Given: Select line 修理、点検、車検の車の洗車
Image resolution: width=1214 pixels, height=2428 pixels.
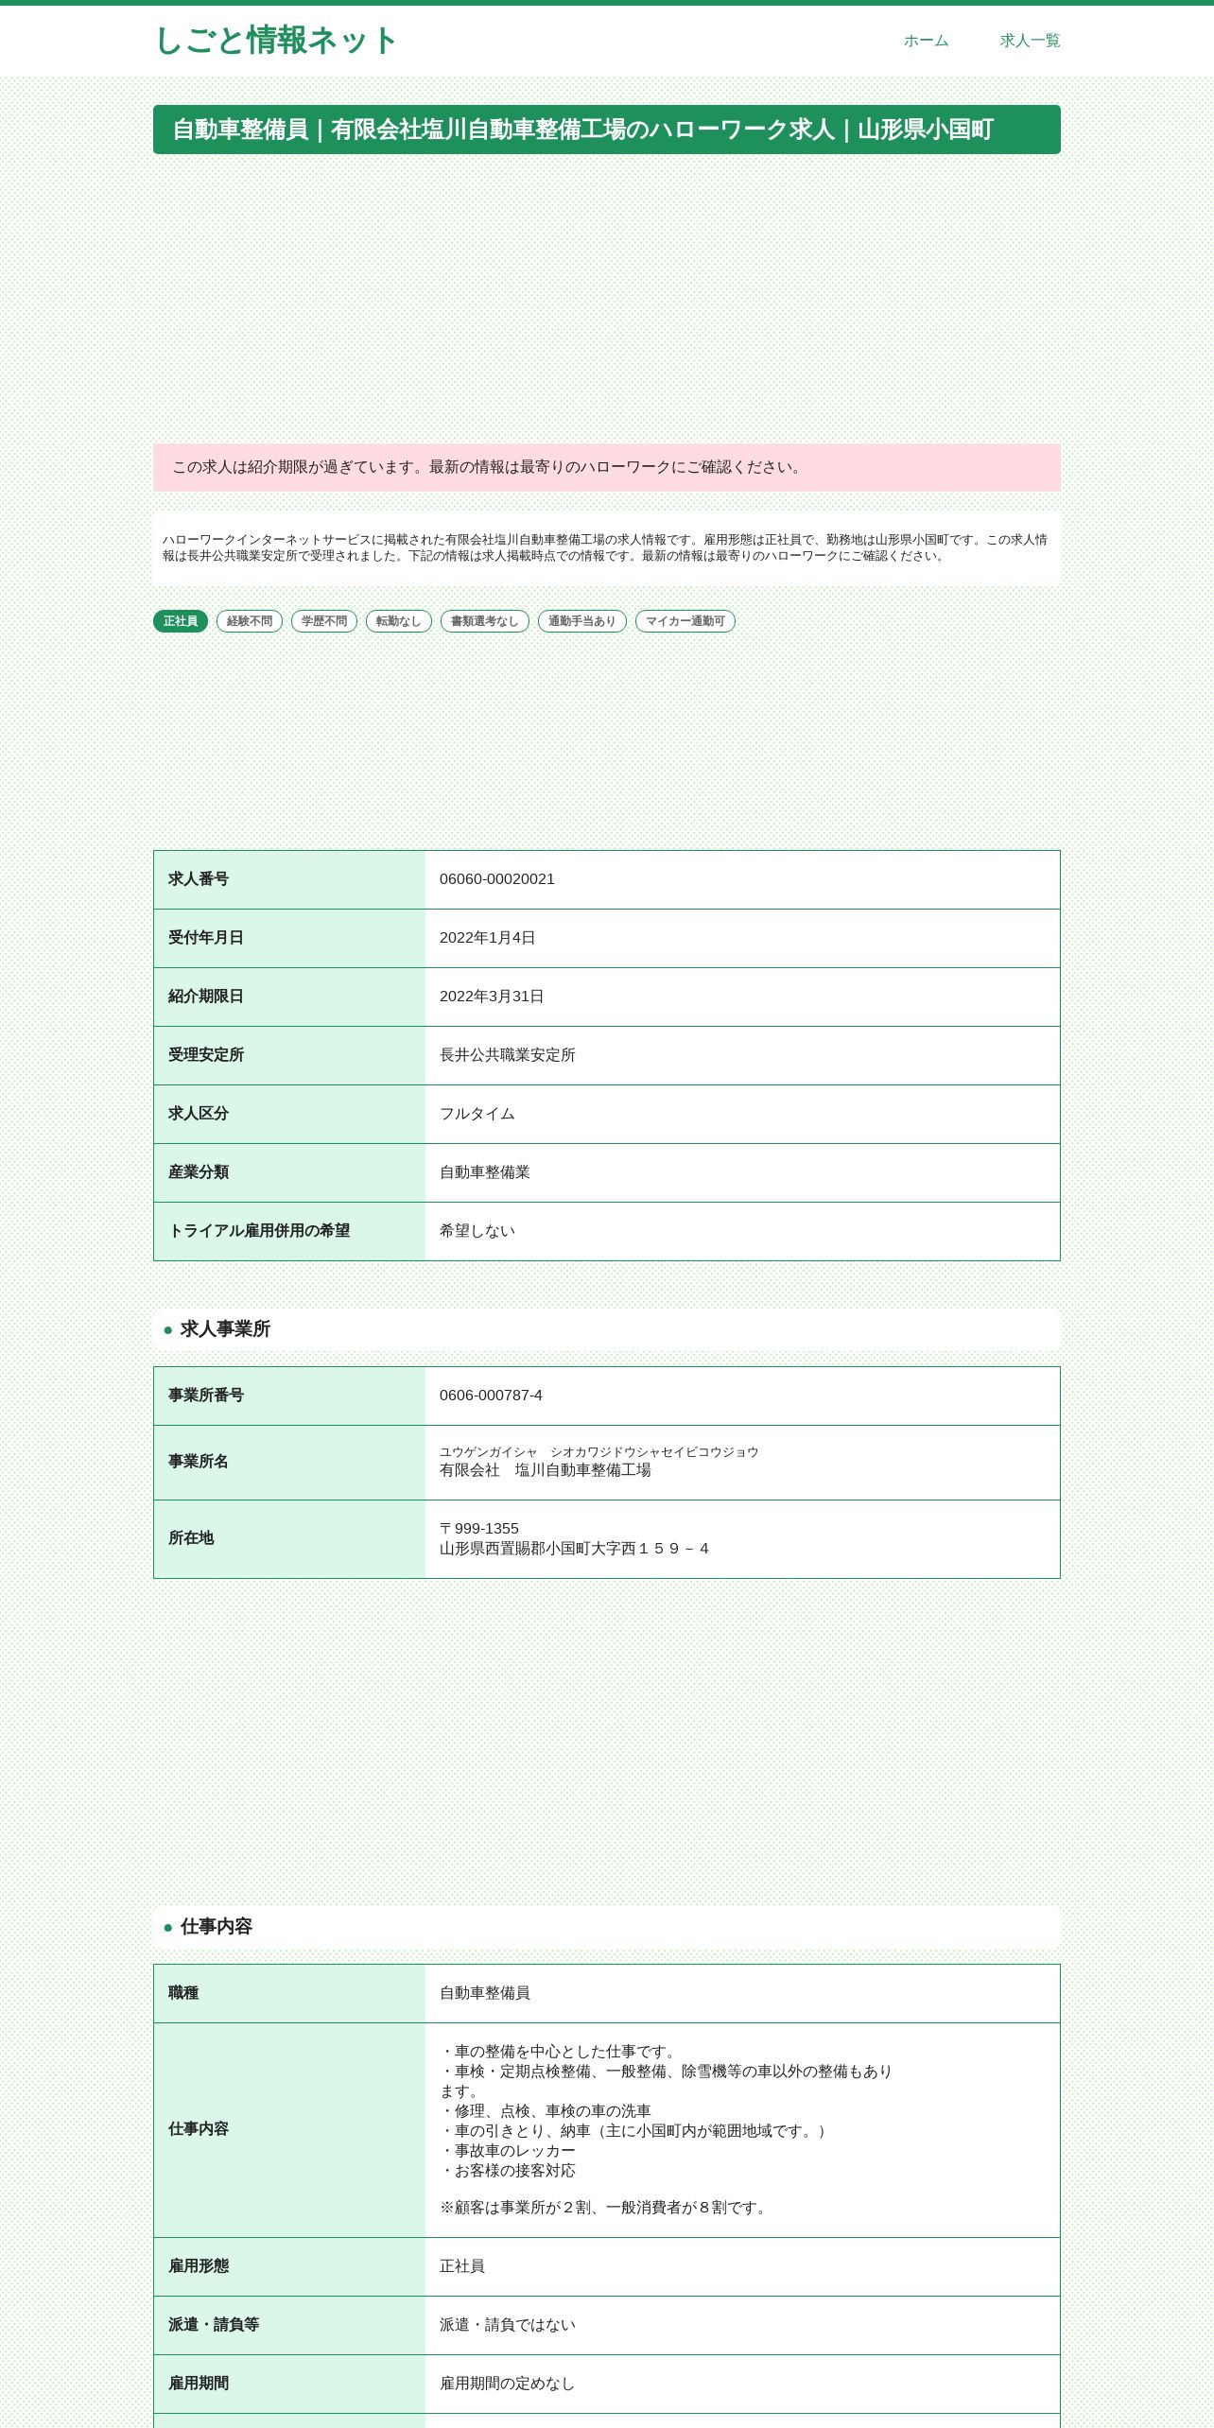Looking at the screenshot, I should (546, 2111).
